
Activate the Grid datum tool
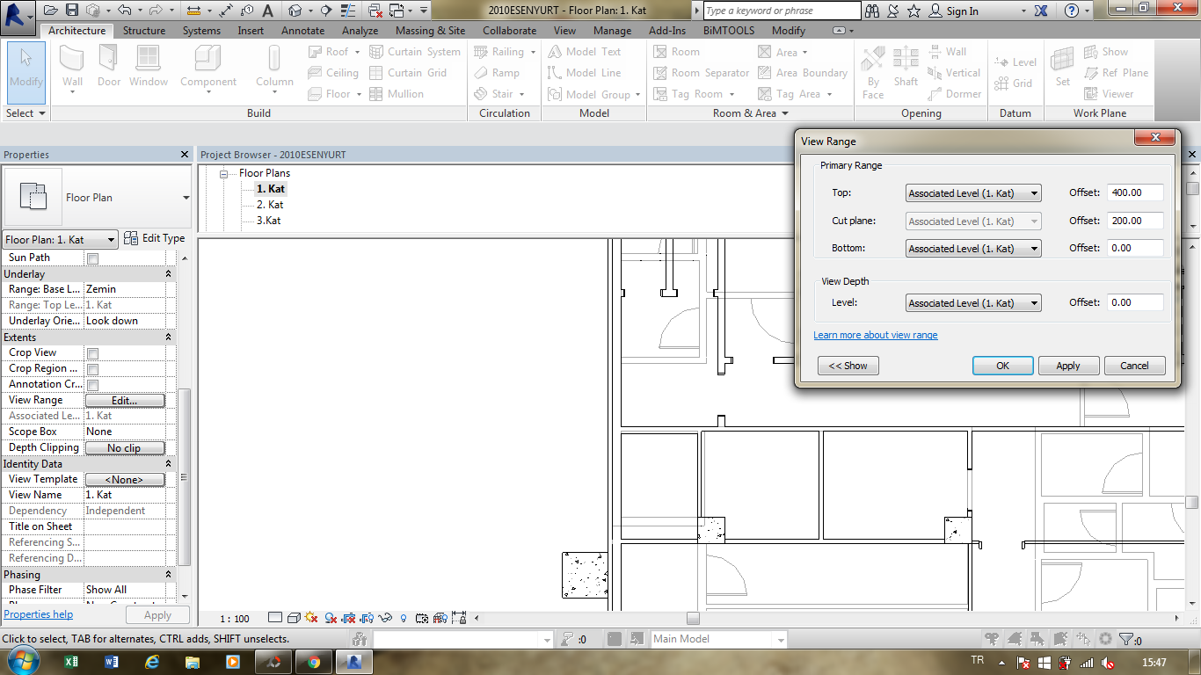pos(1013,83)
